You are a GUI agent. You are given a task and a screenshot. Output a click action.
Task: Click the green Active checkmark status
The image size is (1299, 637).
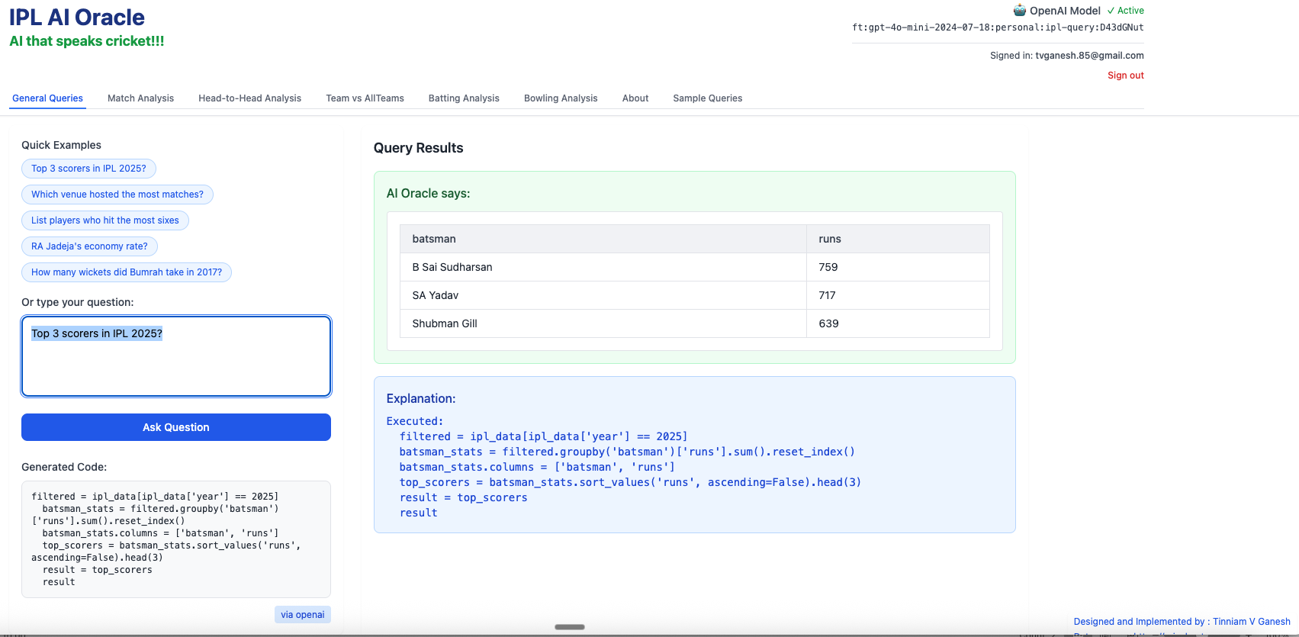1125,11
